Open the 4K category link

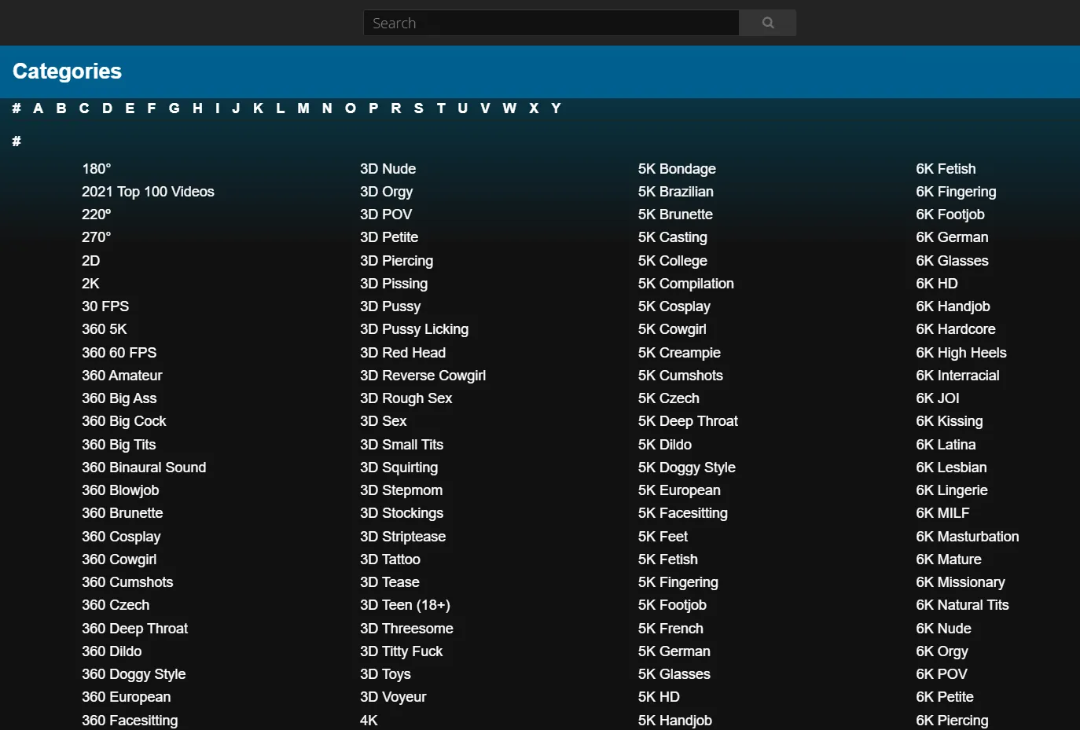tap(369, 721)
